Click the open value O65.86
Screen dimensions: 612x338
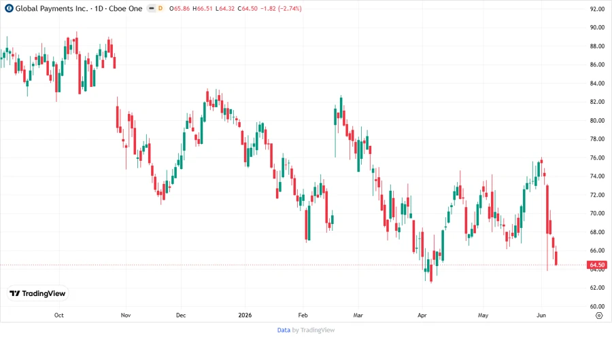[180, 8]
